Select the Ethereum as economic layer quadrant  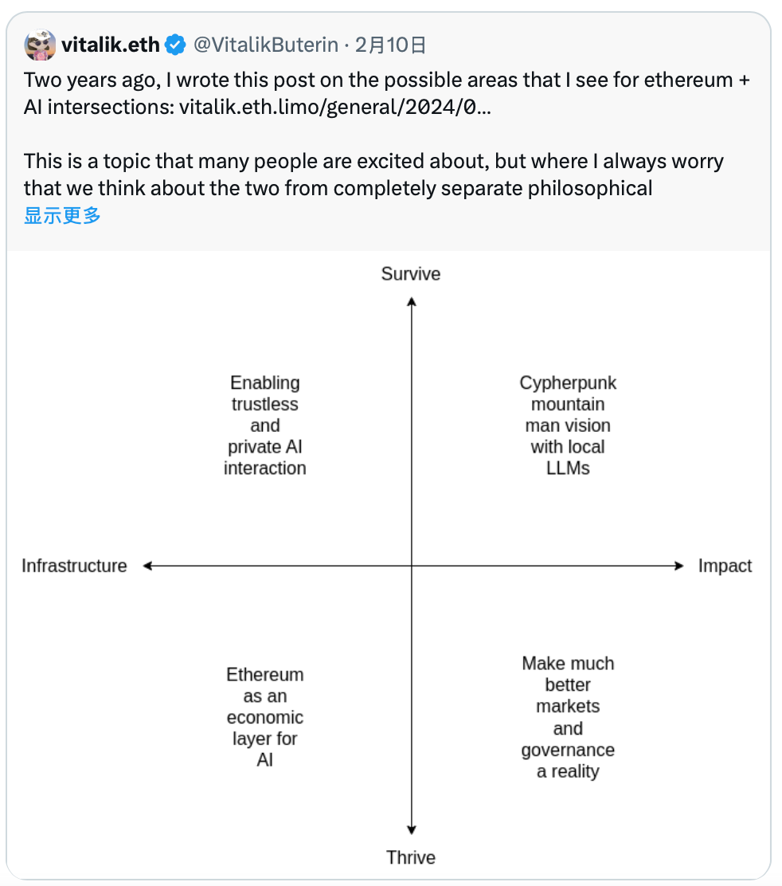click(x=264, y=717)
